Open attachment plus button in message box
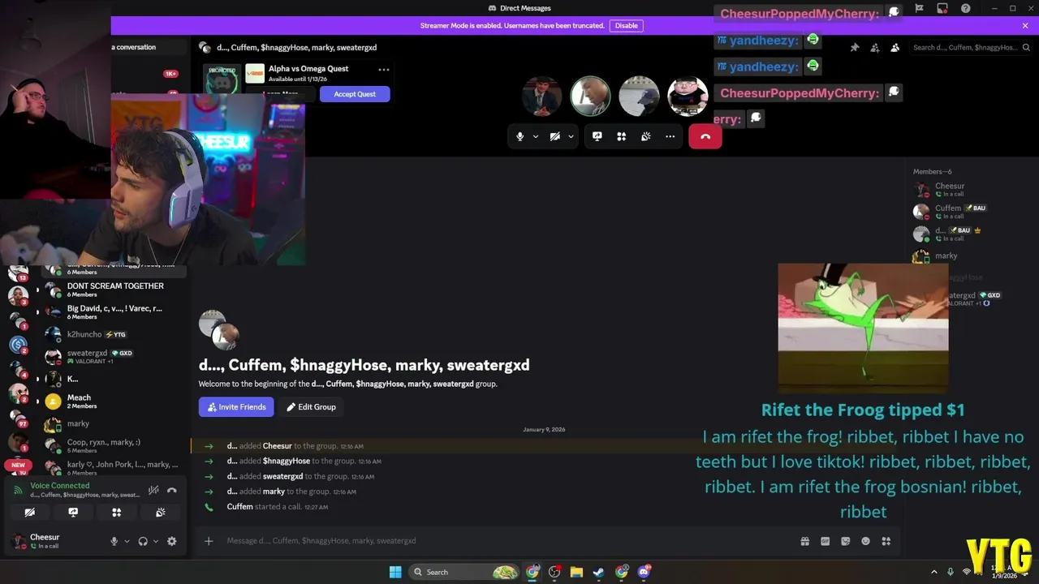This screenshot has width=1039, height=584. click(x=209, y=541)
